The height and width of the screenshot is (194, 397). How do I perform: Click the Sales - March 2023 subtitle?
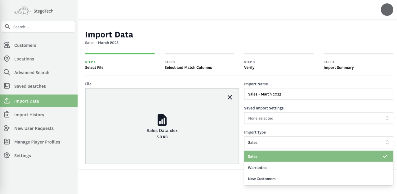pos(102,43)
